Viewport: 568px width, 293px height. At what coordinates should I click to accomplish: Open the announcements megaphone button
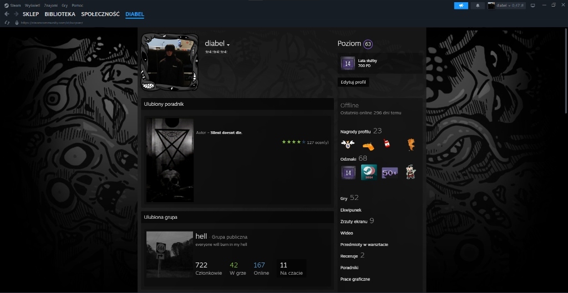(x=461, y=6)
